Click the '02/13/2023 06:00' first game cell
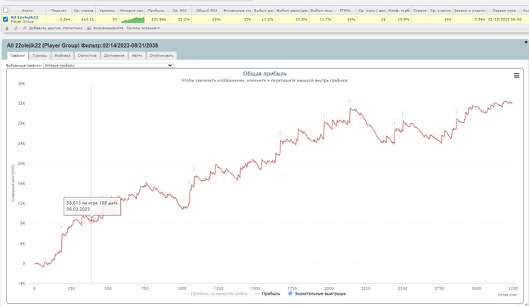This screenshot has width=529, height=306. pos(504,20)
